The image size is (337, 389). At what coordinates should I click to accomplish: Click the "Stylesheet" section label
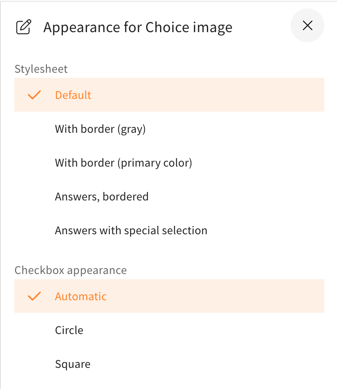(x=41, y=69)
